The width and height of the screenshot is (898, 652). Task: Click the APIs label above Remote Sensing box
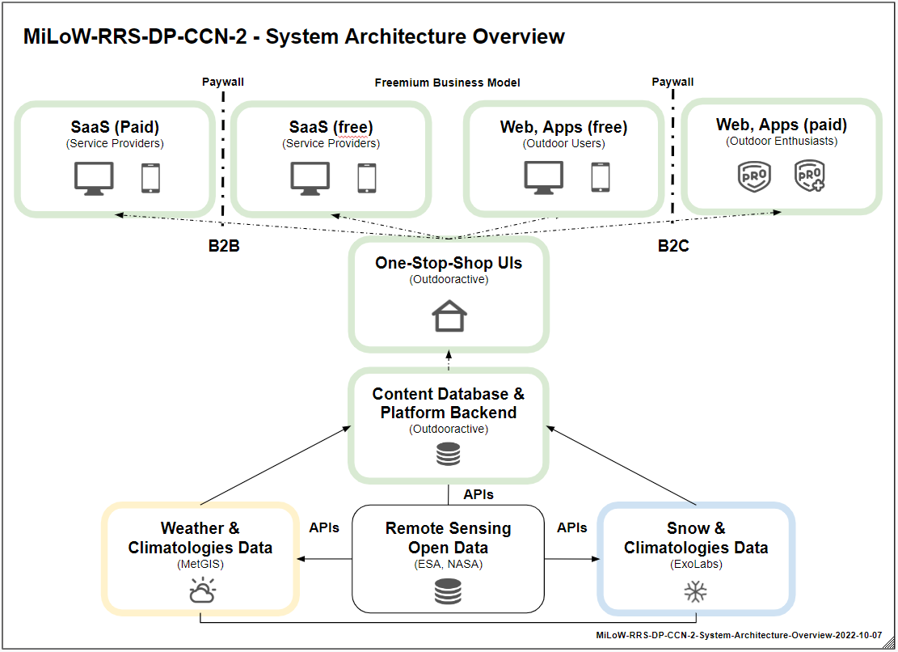479,494
